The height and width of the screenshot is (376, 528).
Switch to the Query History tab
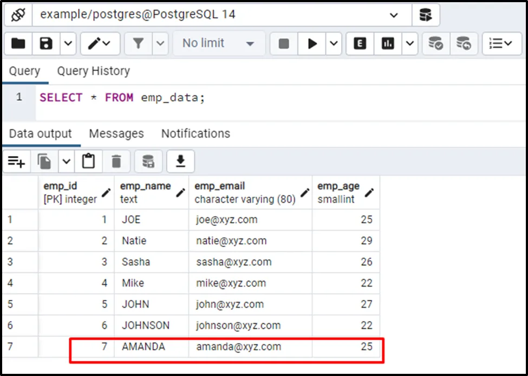[93, 71]
